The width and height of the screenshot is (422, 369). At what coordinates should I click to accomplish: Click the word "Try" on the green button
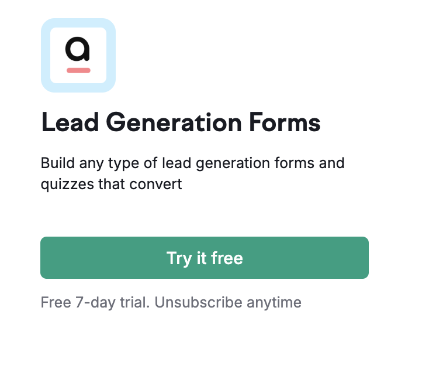(178, 258)
